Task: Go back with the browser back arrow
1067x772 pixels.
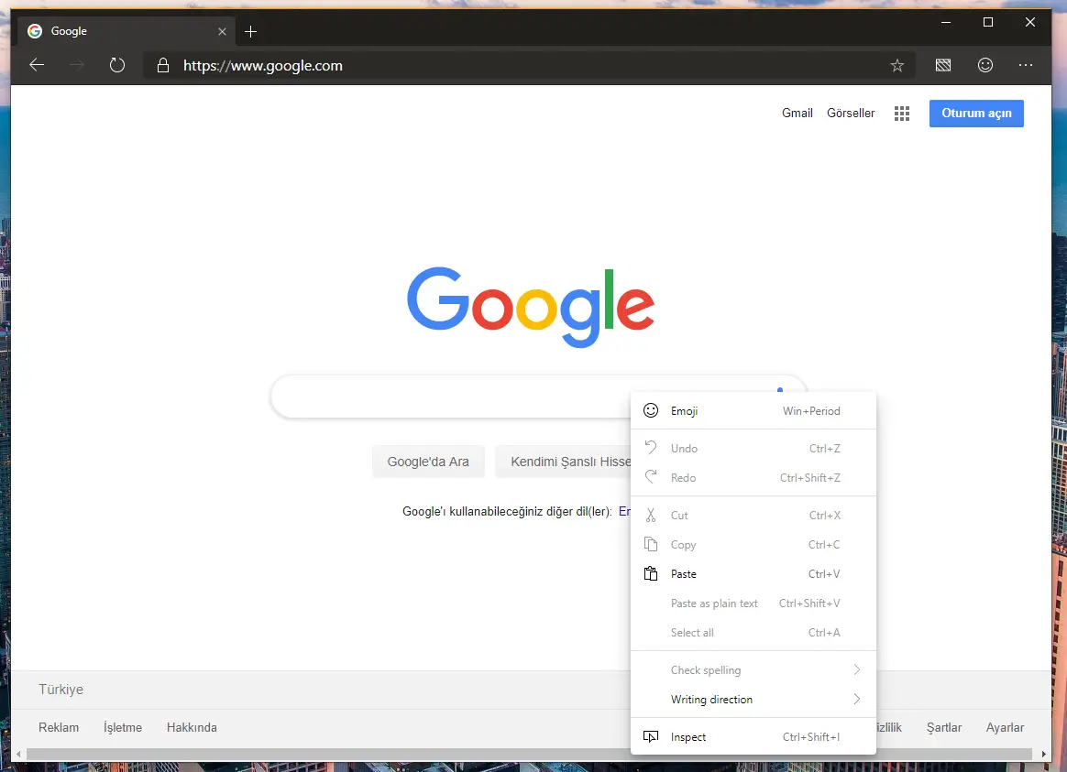Action: pyautogui.click(x=37, y=65)
